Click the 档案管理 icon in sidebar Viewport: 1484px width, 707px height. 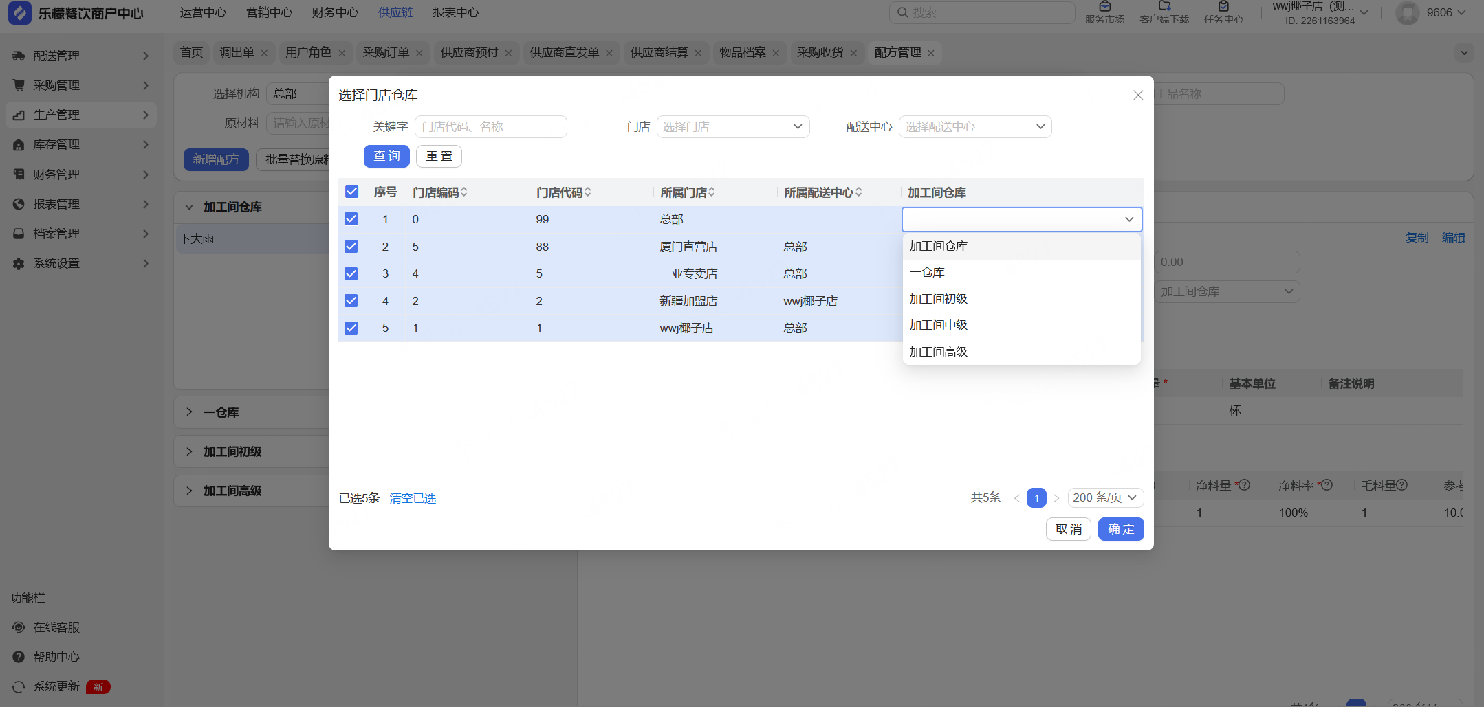pyautogui.click(x=19, y=234)
